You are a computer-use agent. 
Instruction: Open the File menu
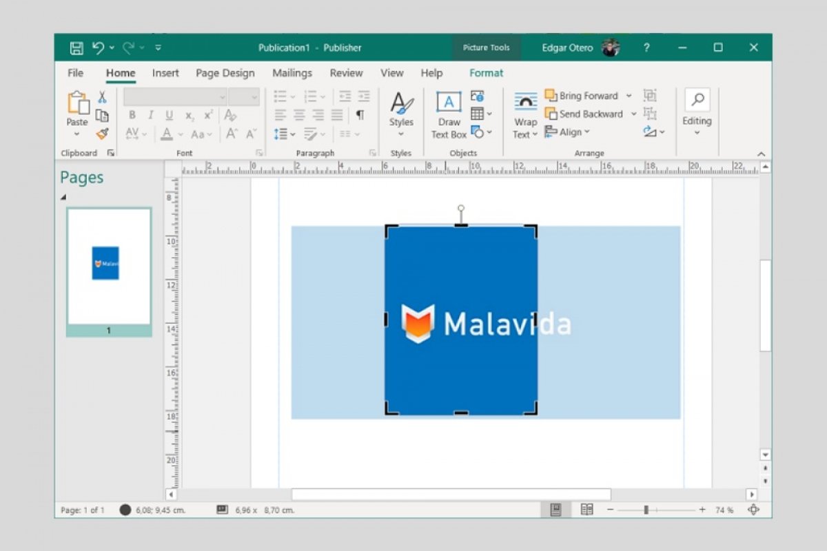pyautogui.click(x=76, y=73)
